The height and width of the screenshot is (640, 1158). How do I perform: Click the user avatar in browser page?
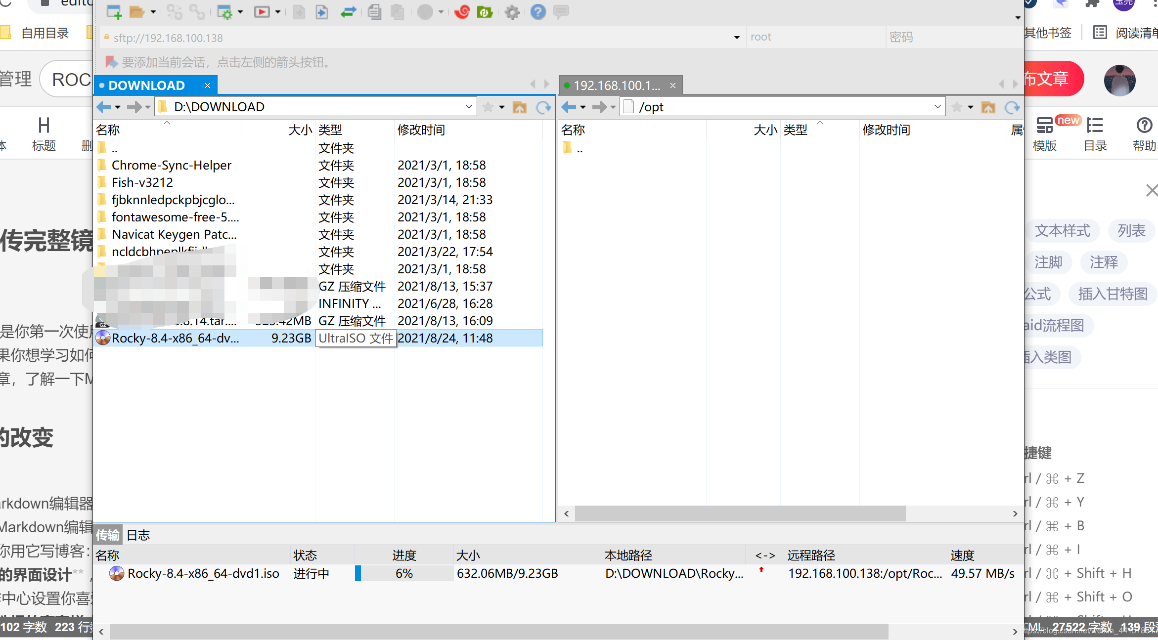click(x=1119, y=80)
